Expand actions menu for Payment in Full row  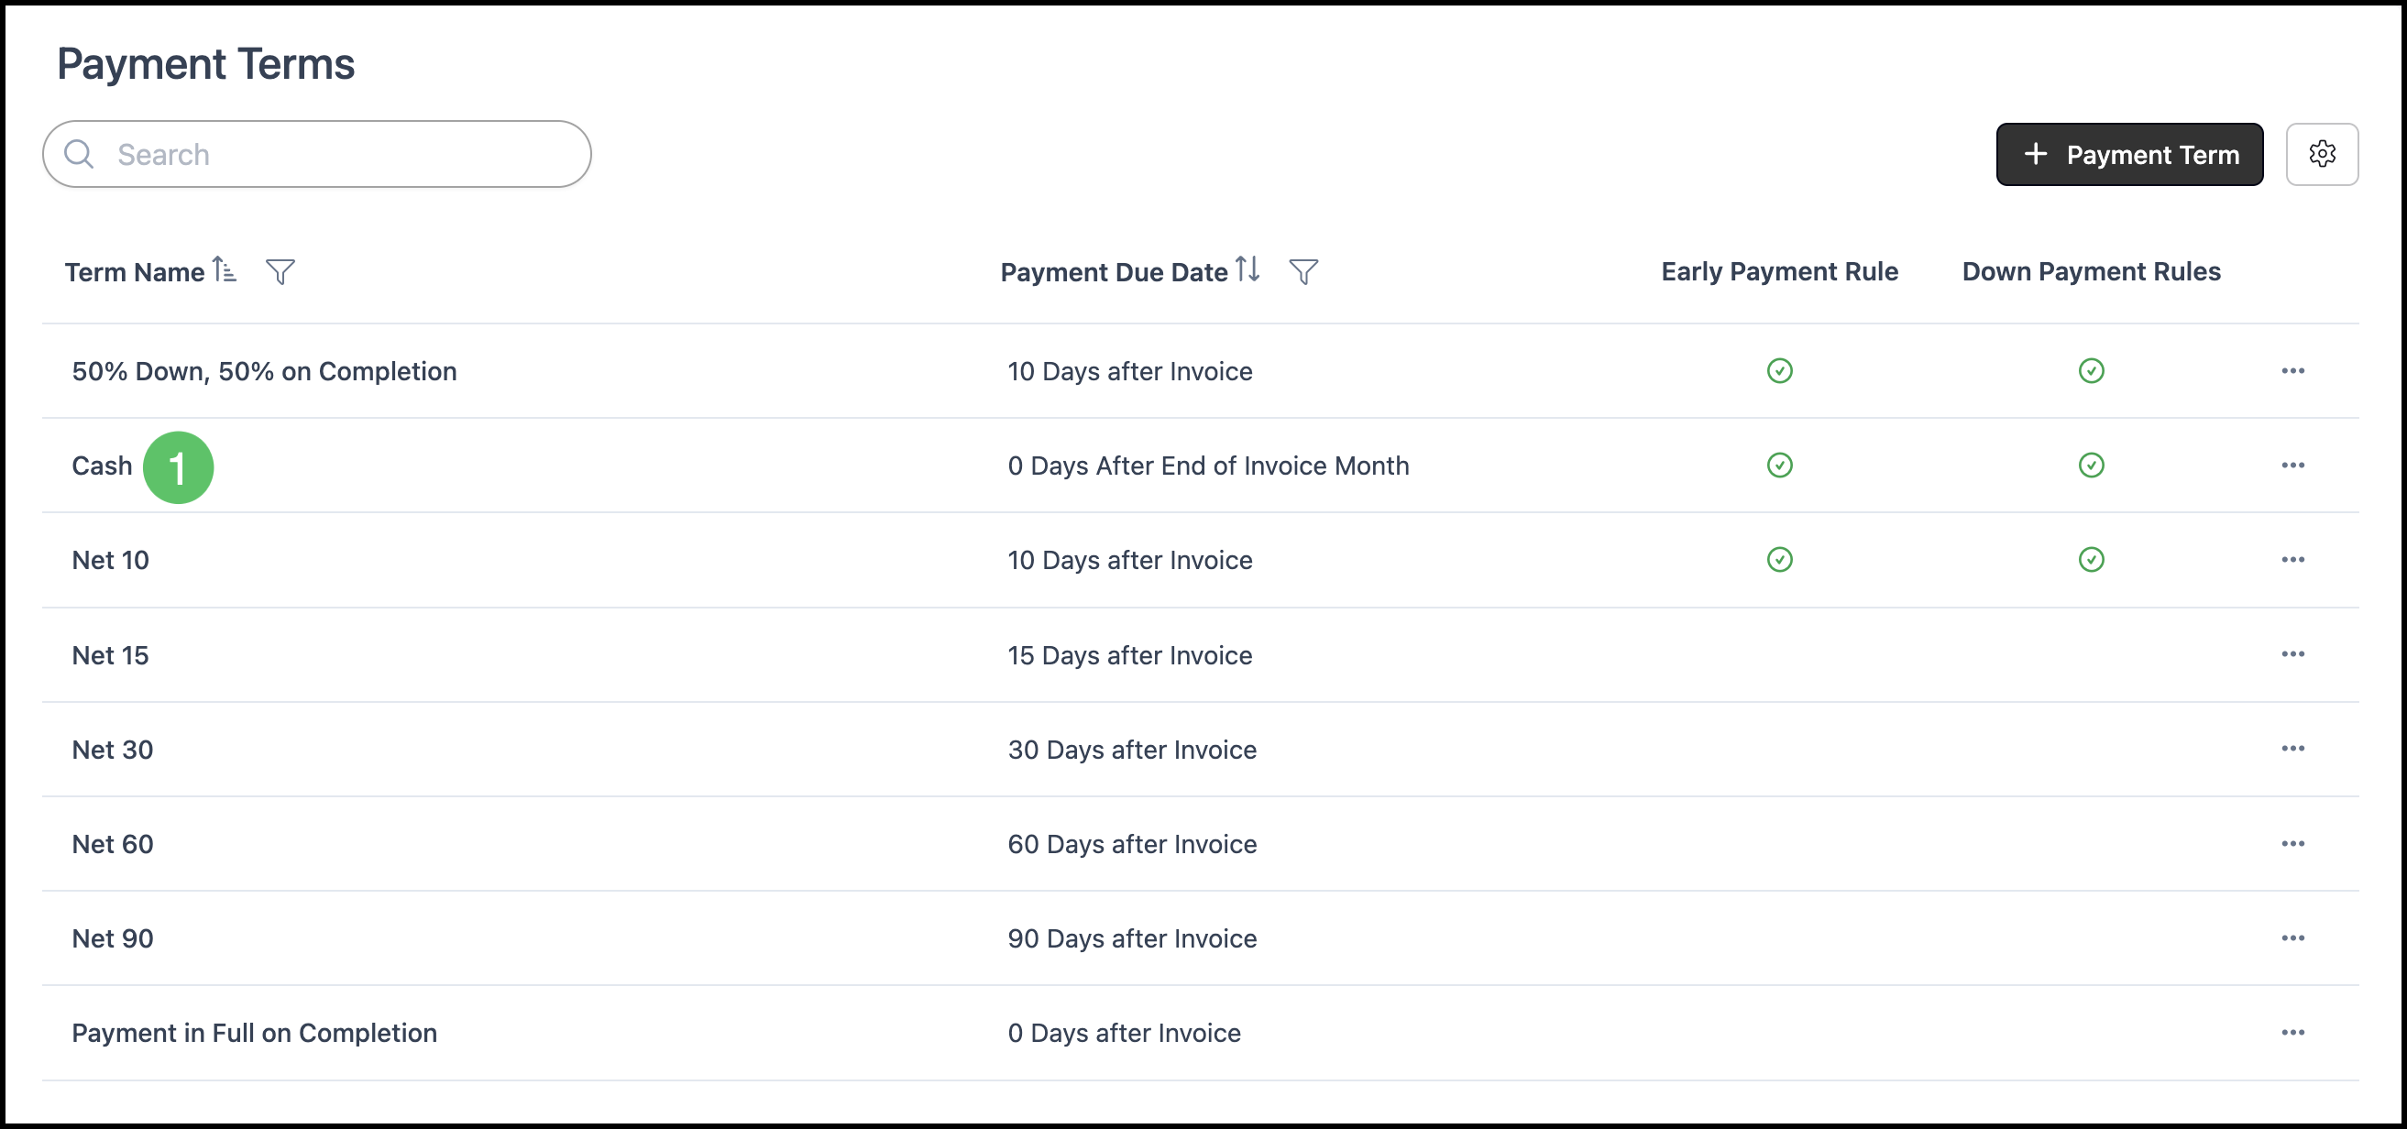click(x=2292, y=1032)
